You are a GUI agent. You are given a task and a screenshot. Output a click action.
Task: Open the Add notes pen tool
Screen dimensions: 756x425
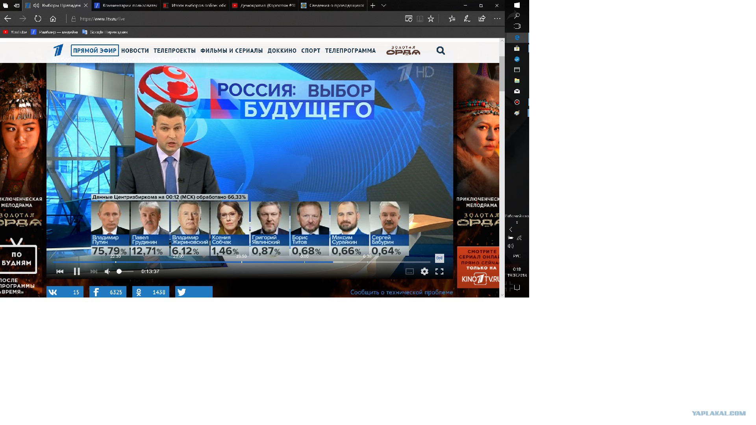pos(467,18)
